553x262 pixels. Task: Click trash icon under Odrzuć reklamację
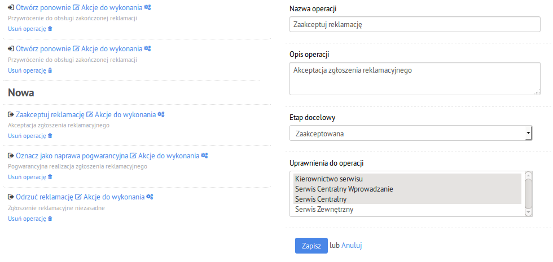click(50, 219)
